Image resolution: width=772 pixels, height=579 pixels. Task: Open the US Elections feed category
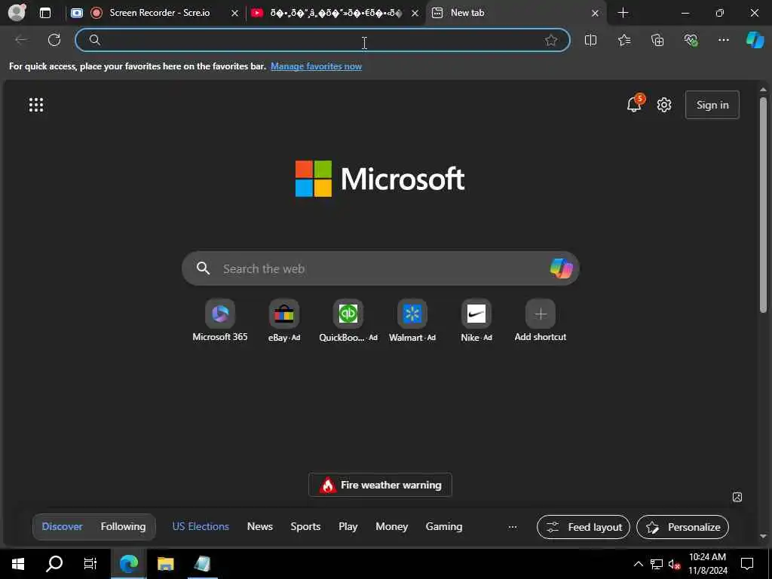coord(201,526)
